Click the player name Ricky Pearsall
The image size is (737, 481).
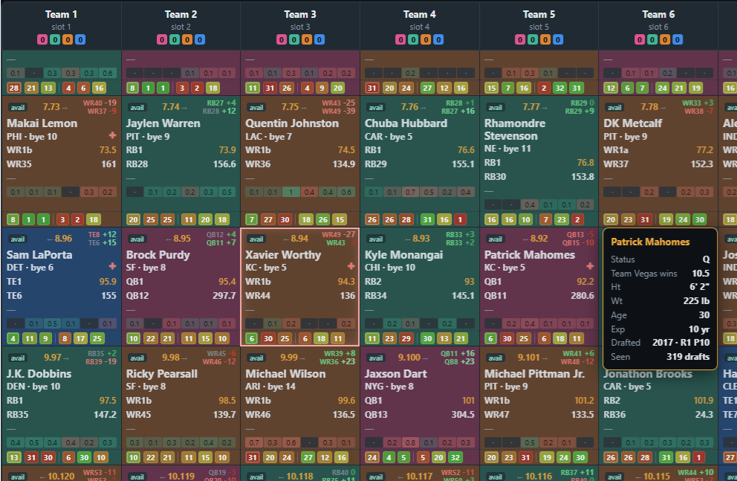(162, 374)
